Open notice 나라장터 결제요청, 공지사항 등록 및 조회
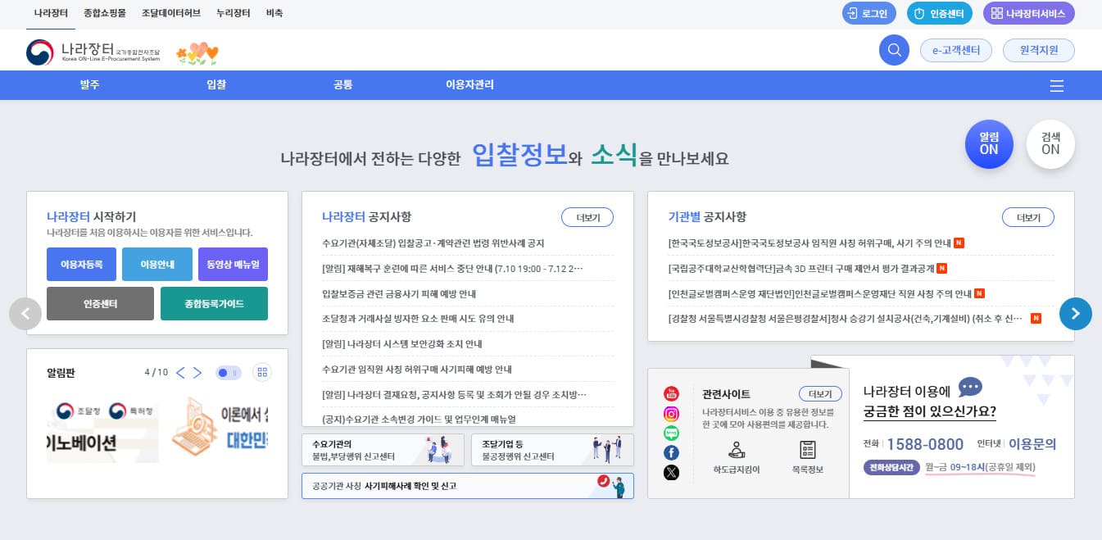Viewport: 1102px width, 540px height. click(455, 394)
